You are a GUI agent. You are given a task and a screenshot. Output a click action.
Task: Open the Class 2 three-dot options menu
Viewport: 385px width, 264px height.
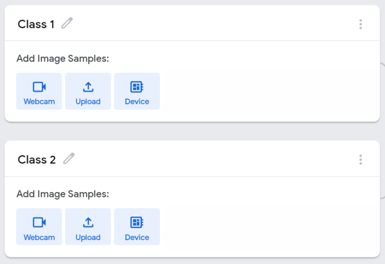(x=360, y=160)
